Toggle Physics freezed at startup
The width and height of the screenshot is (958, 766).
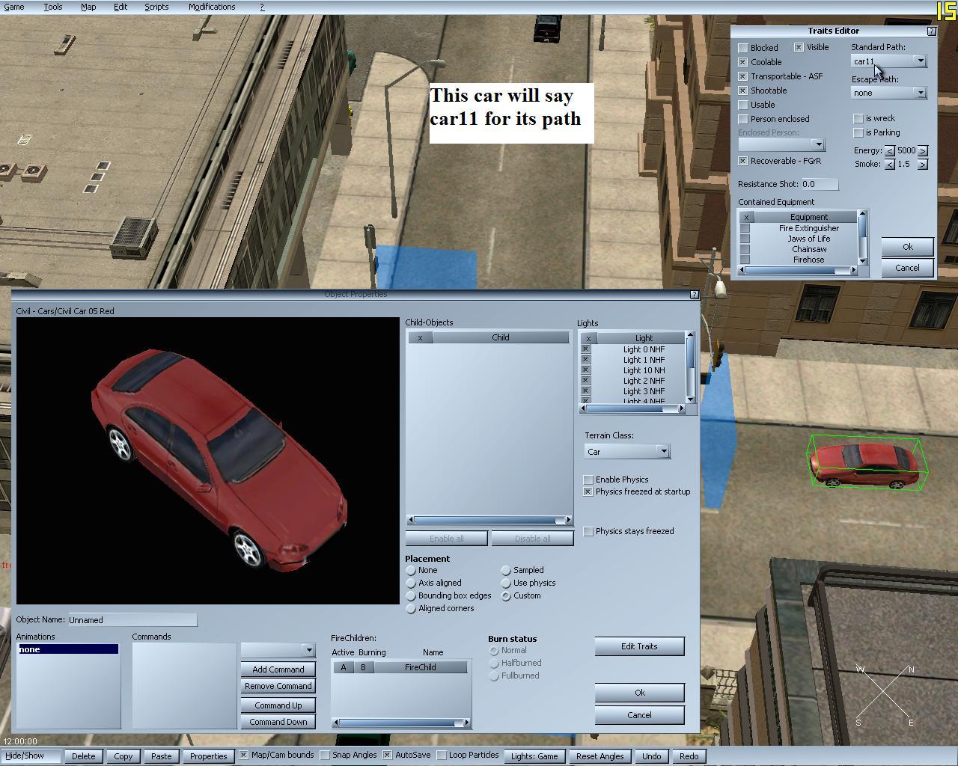pos(588,491)
